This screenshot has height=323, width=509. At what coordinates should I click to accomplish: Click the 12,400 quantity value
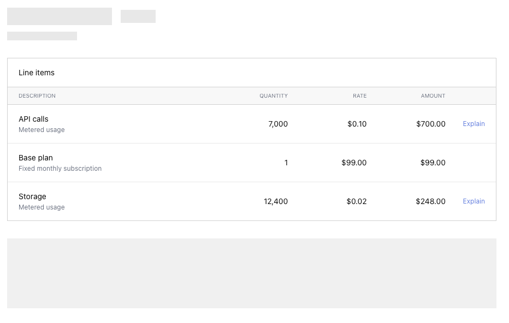point(276,201)
